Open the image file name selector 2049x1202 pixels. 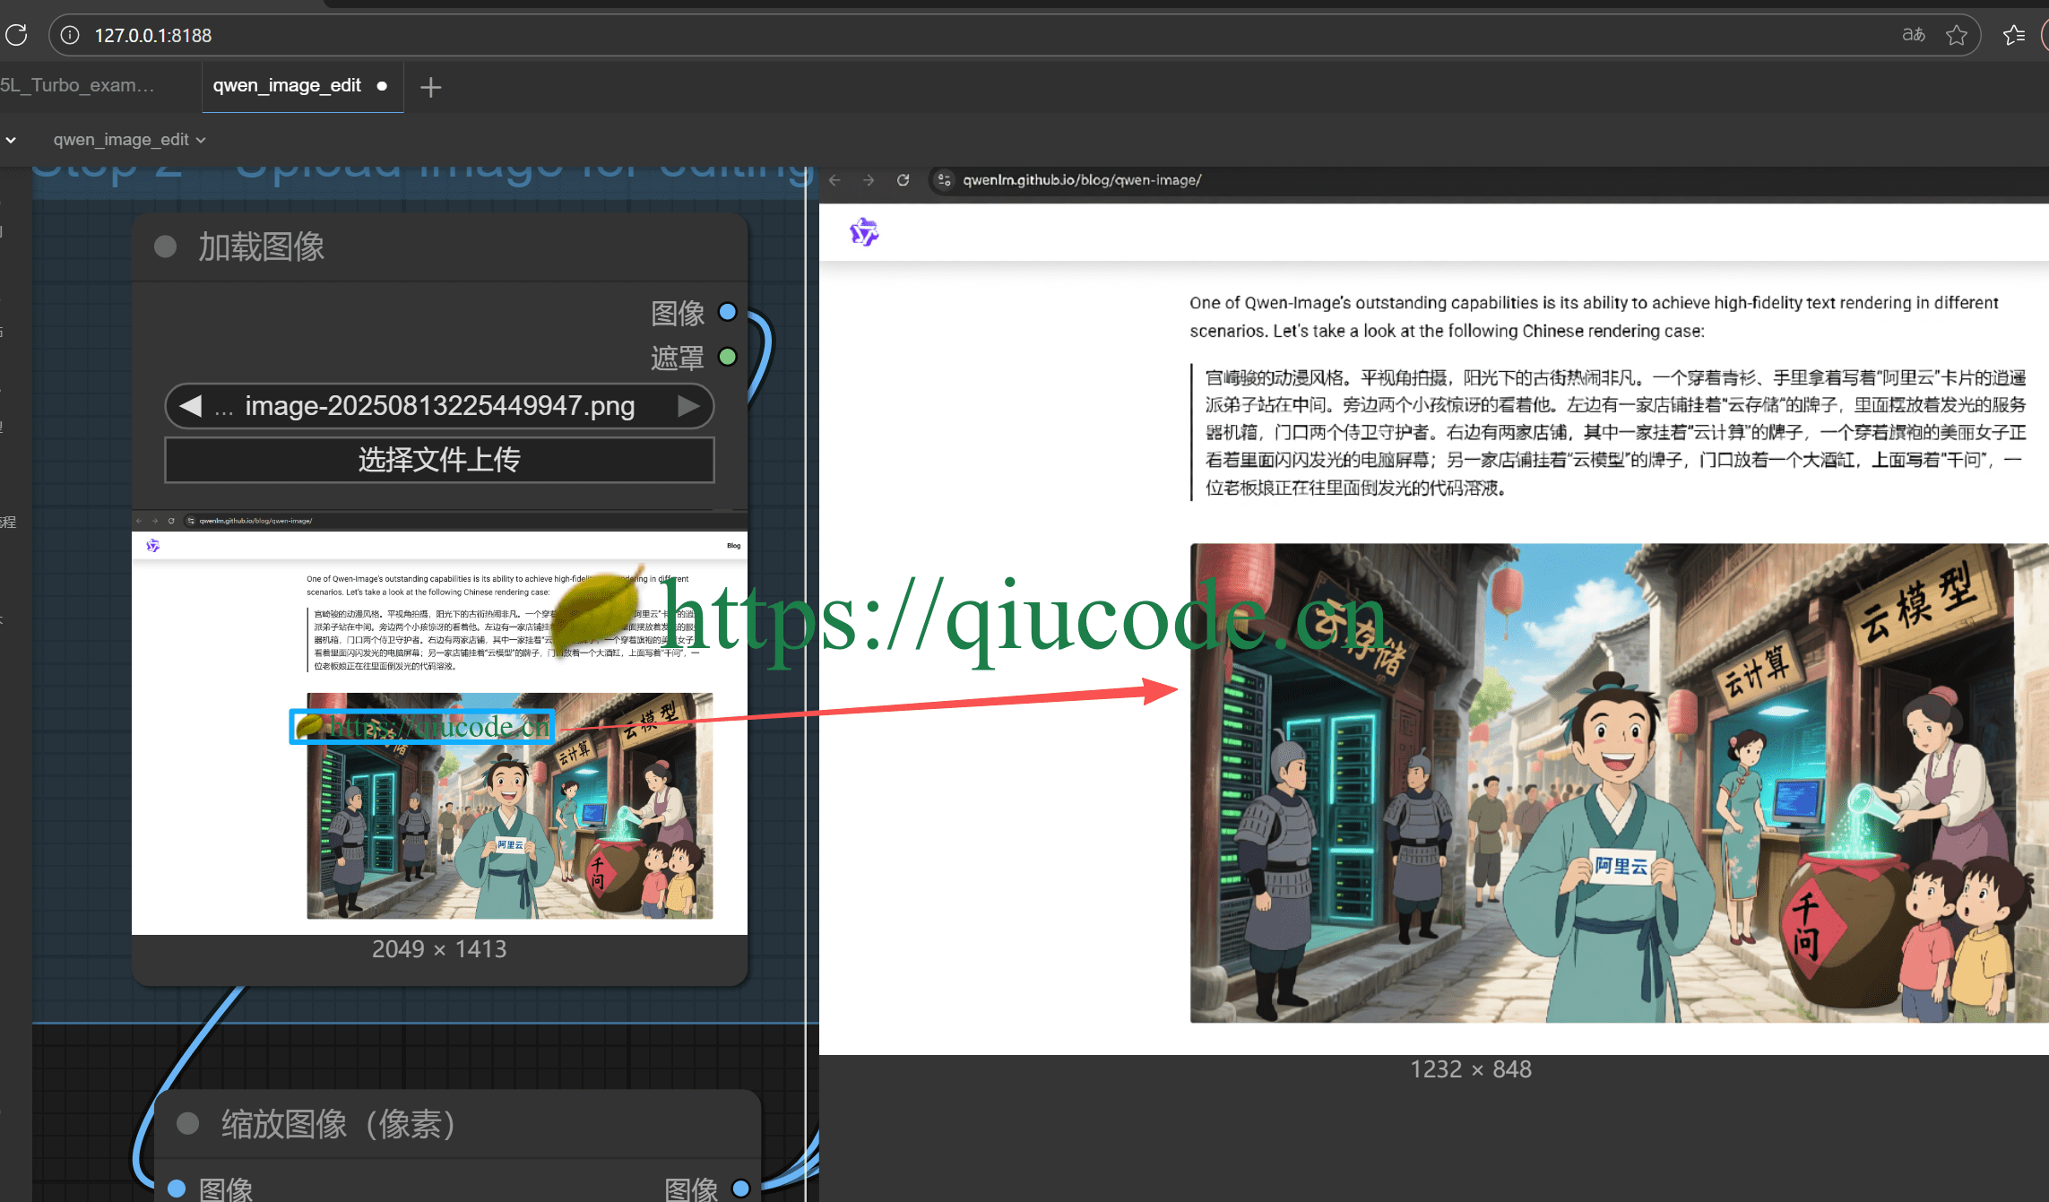click(x=439, y=406)
